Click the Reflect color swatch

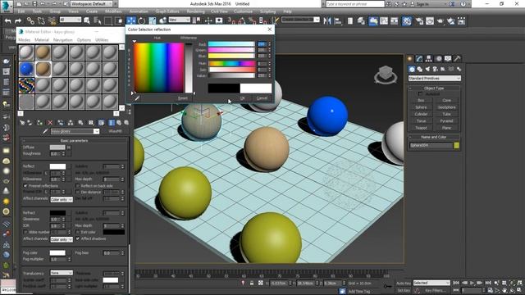click(x=57, y=166)
